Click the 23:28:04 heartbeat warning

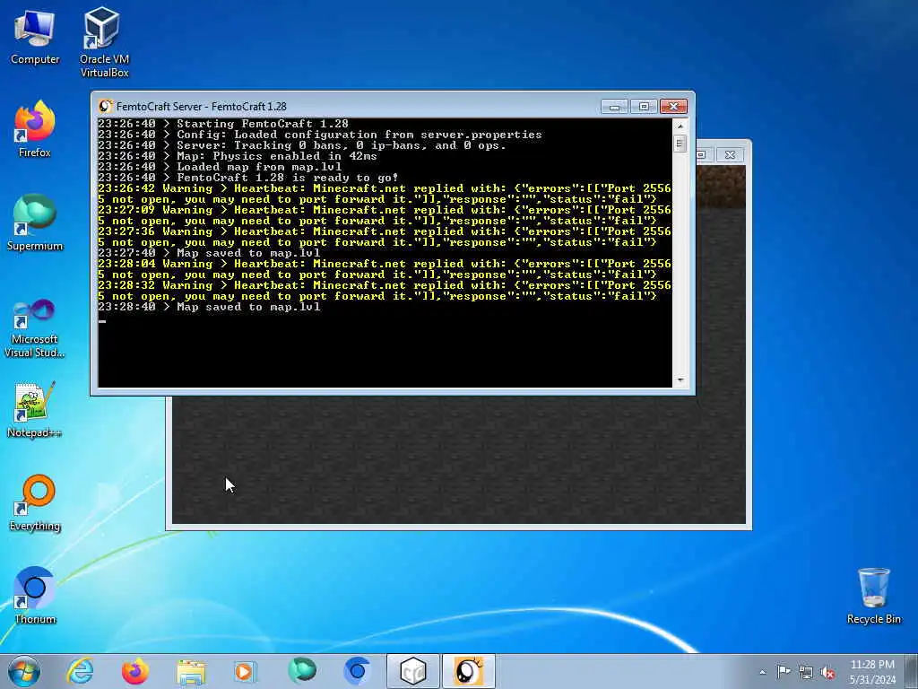click(x=384, y=269)
